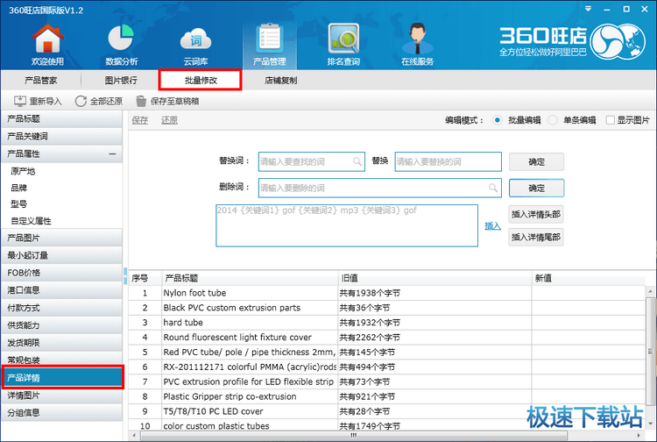The width and height of the screenshot is (657, 442).
Task: Click 插入详情尾部 button
Action: click(x=536, y=237)
